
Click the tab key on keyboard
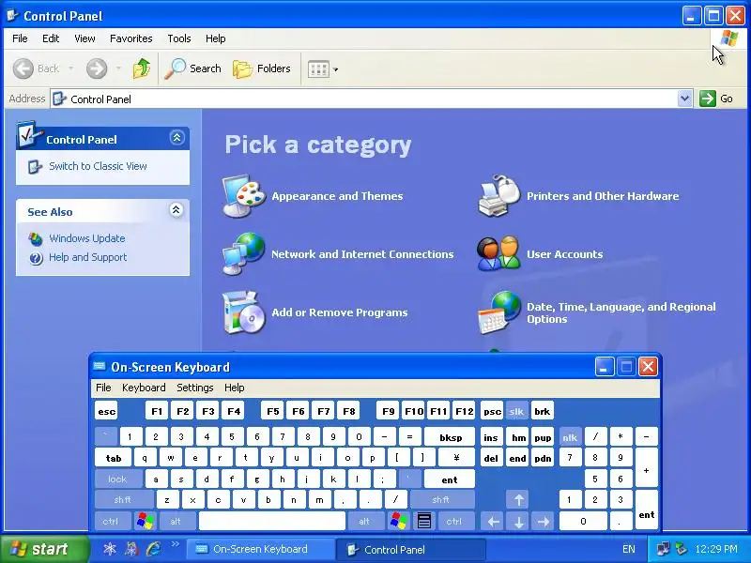click(x=114, y=458)
